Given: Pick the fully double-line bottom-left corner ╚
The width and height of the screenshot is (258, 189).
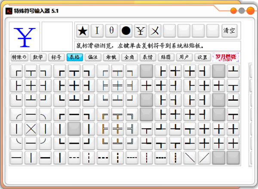Looking at the screenshot, I should [x=103, y=143].
